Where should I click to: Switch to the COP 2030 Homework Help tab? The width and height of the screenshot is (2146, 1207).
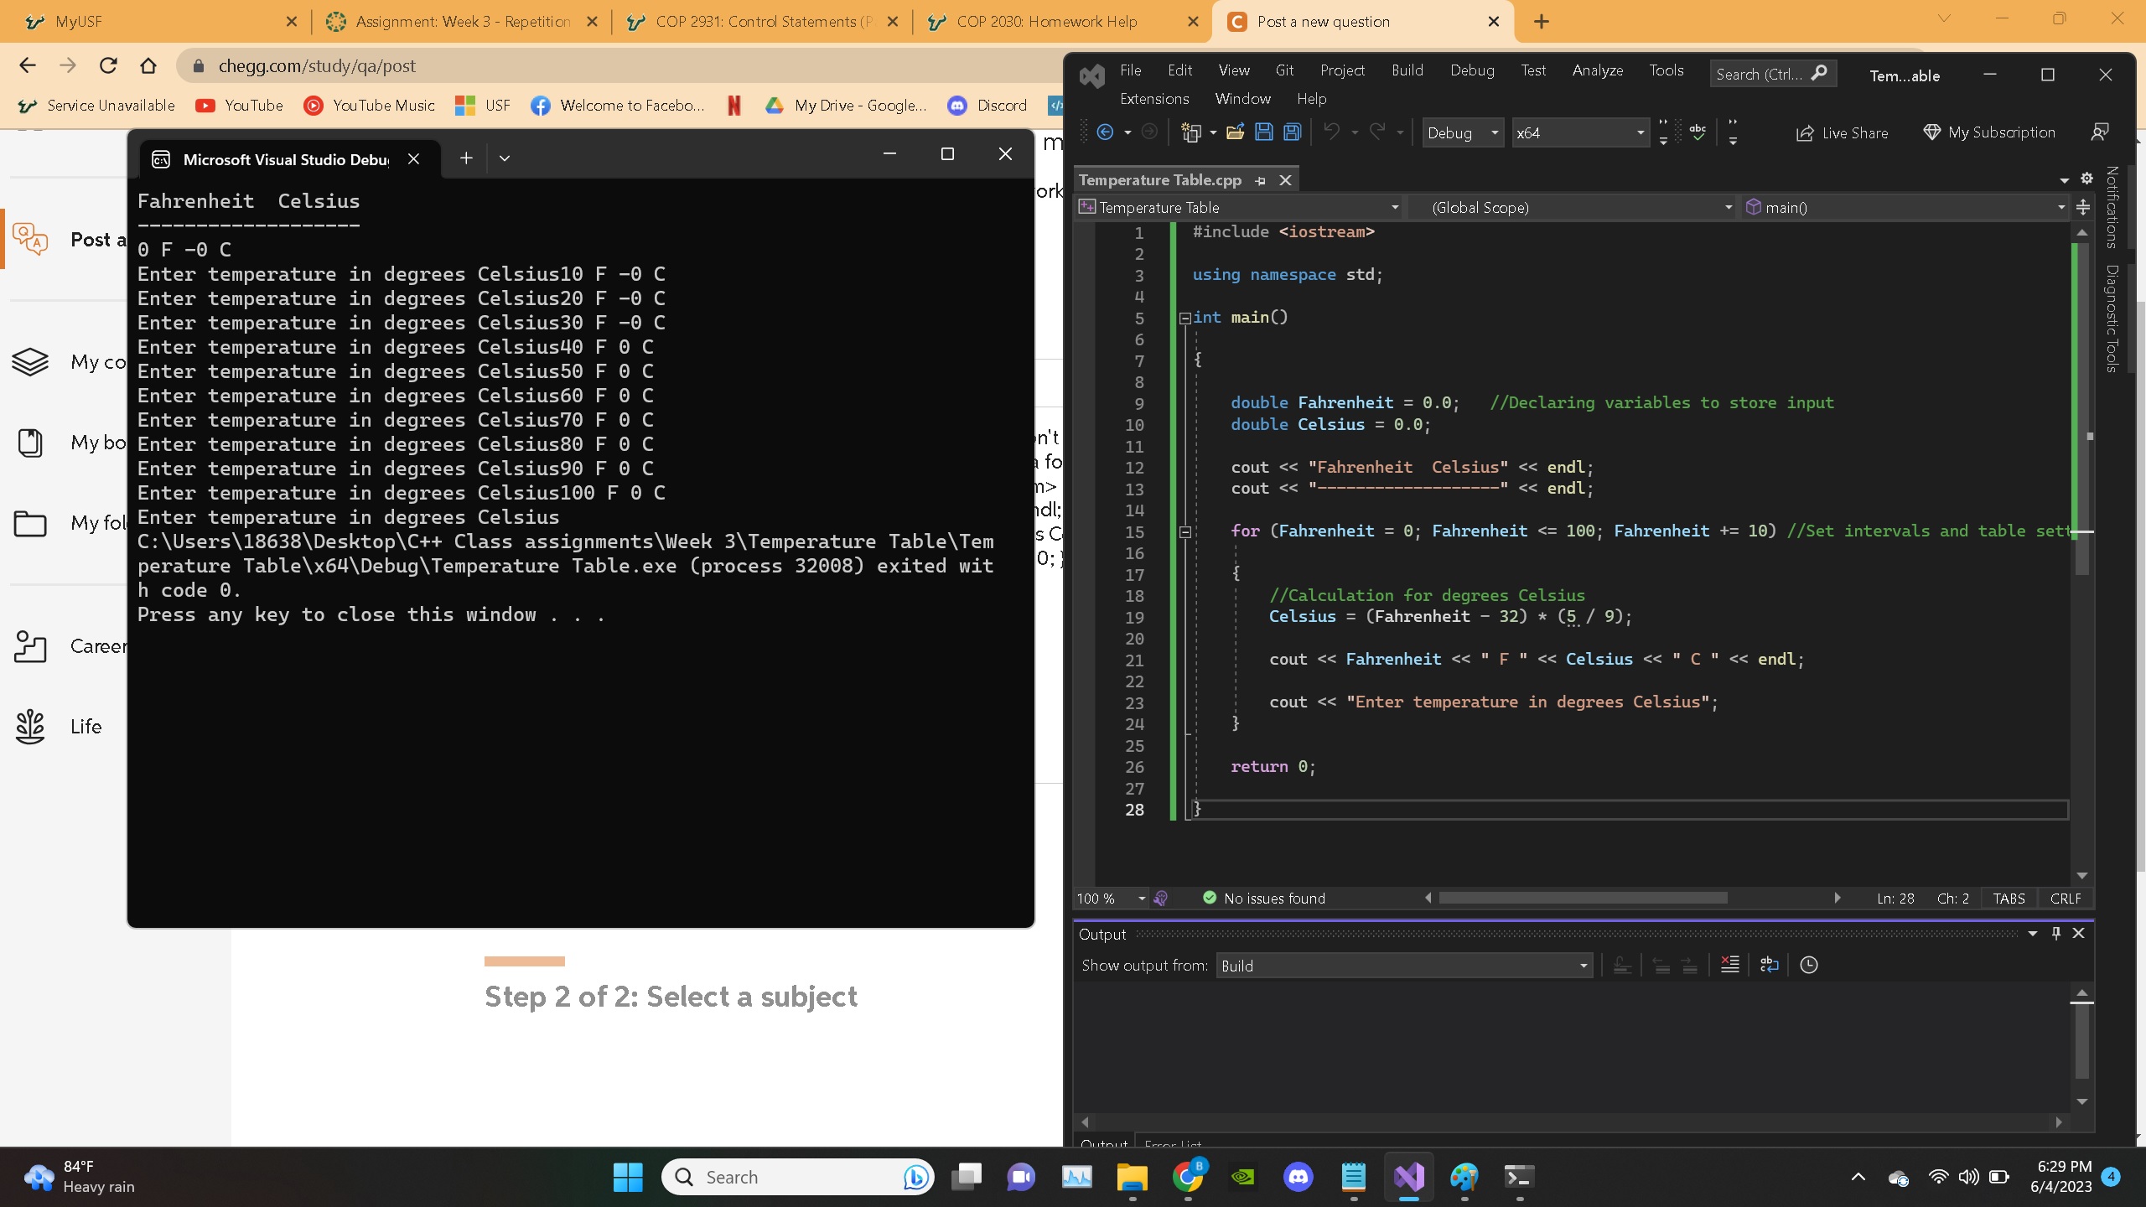(1046, 21)
